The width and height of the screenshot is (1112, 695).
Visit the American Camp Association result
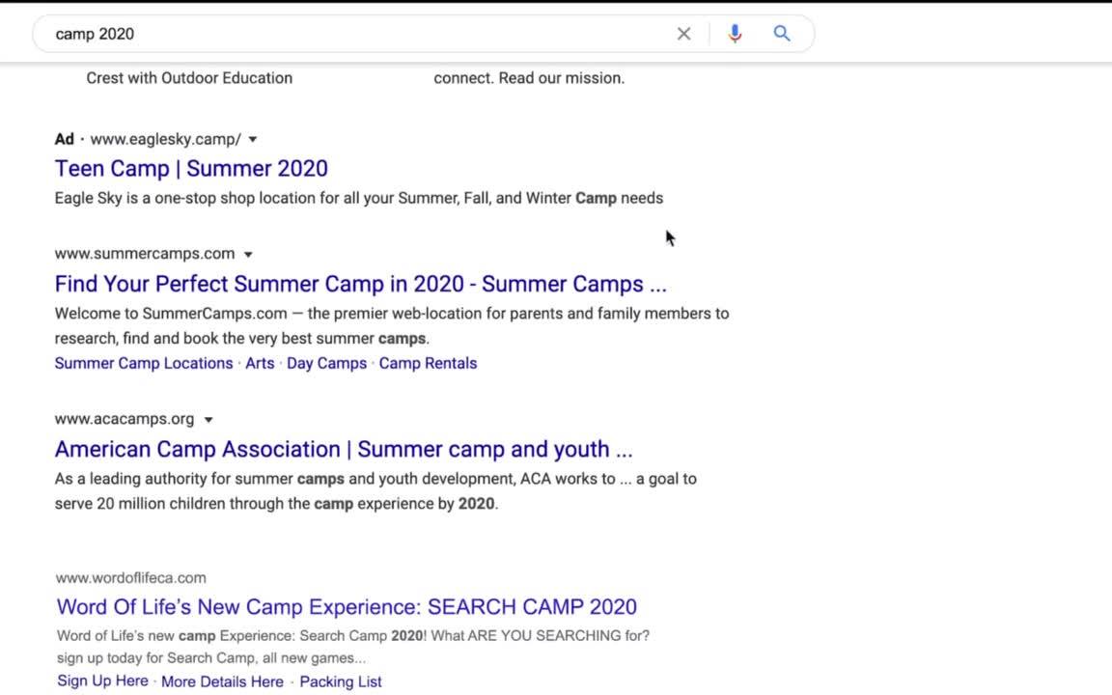click(344, 450)
